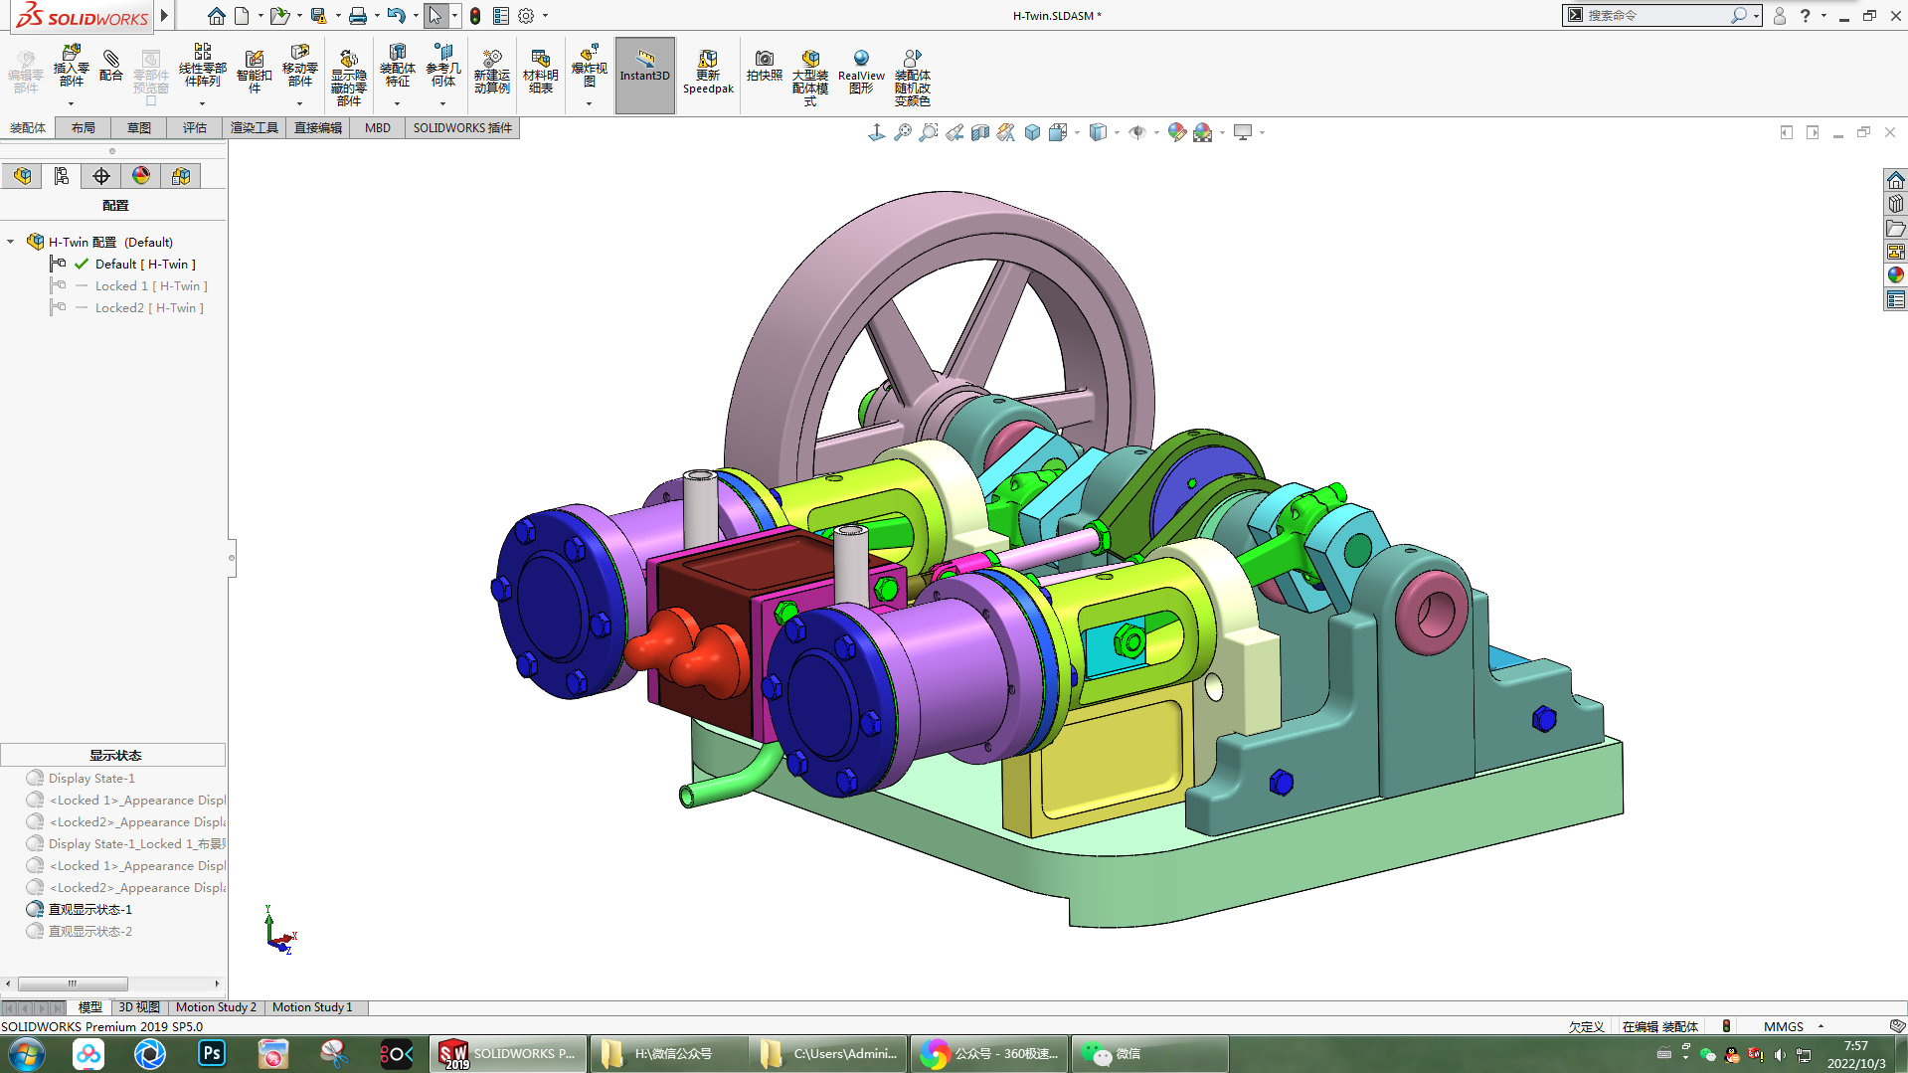This screenshot has width=1908, height=1073.
Task: Open Display Style cube dropdown
Action: (1117, 132)
